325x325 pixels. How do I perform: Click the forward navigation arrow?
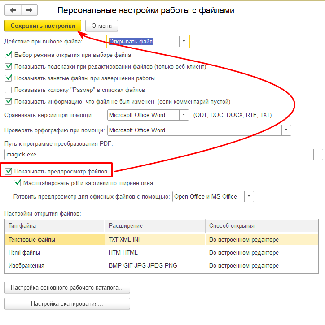point(29,9)
